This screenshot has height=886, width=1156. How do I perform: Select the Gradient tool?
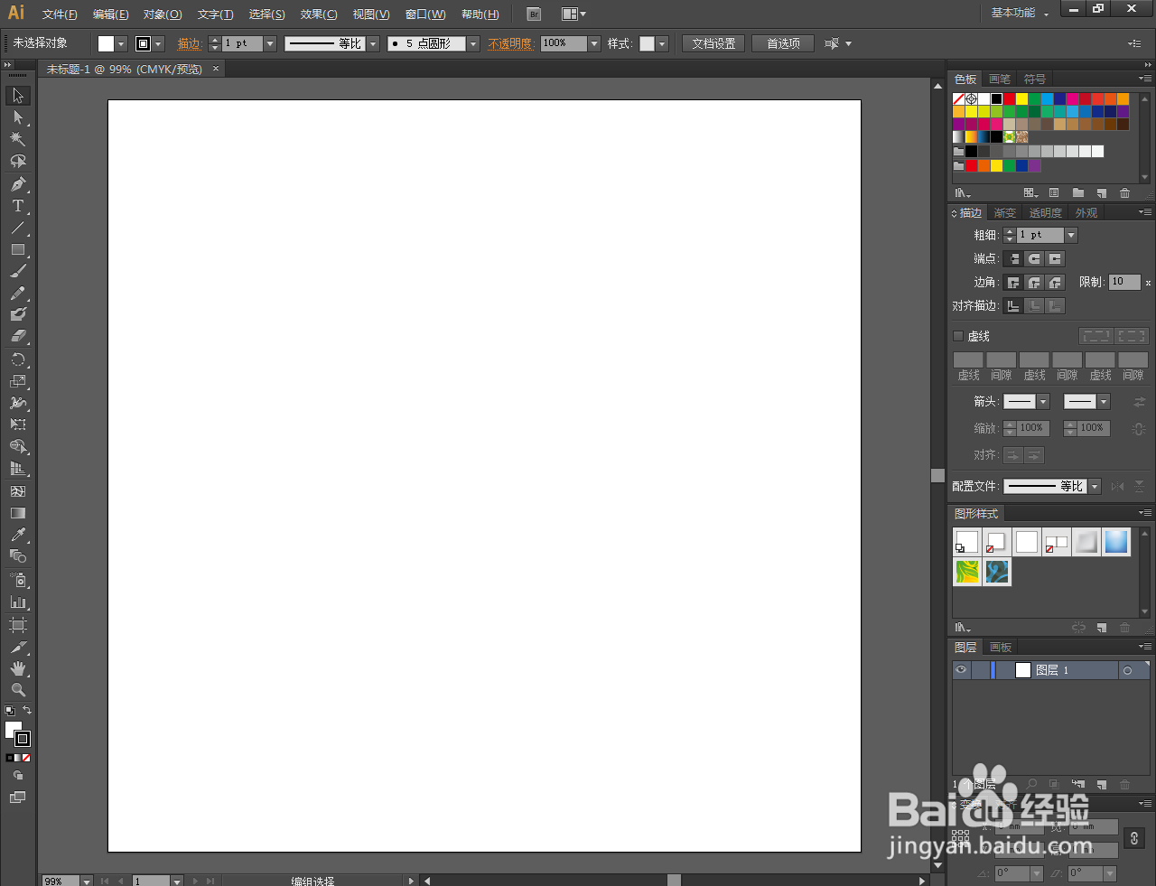point(18,513)
